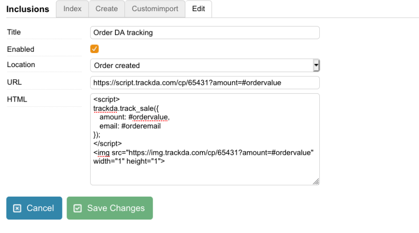Click the X icon on Cancel button

click(x=17, y=208)
